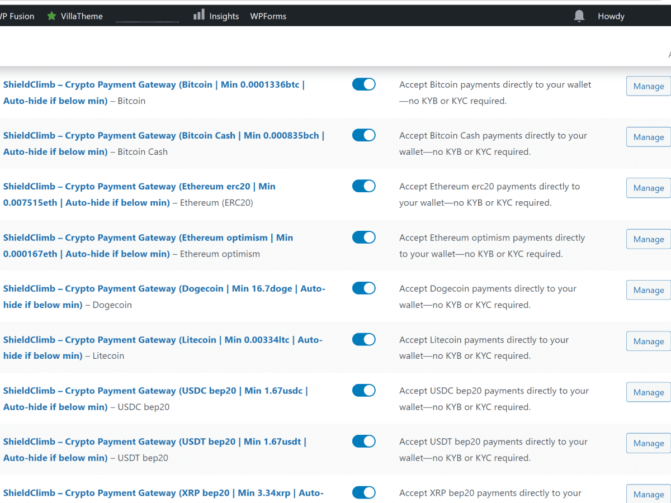Disable the USDT bep20 gateway toggle
The width and height of the screenshot is (671, 503).
click(364, 442)
